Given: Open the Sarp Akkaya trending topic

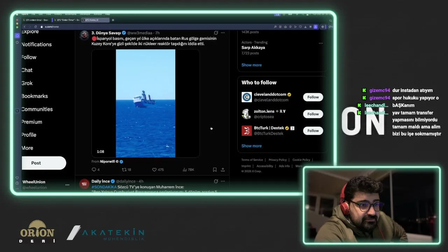Looking at the screenshot, I should (253, 48).
